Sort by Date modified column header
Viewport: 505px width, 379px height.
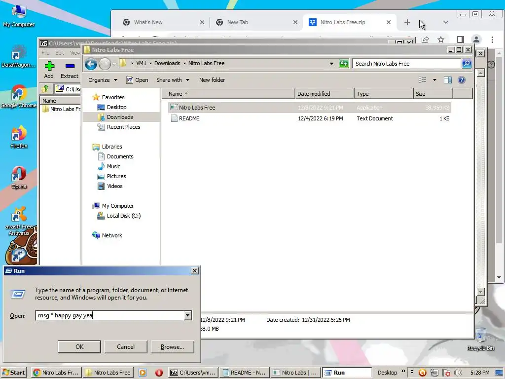[x=325, y=94]
